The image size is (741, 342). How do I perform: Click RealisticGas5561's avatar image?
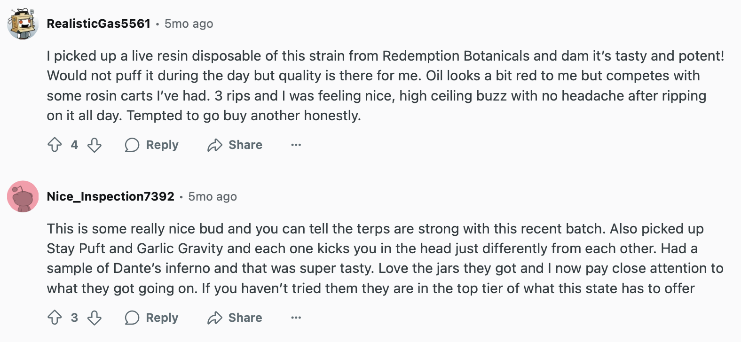23,23
